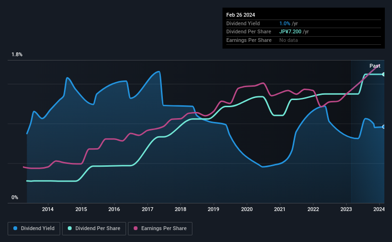Click the blue endpoint marker on Dividend Yield line
This screenshot has width=392, height=242.
384,127
